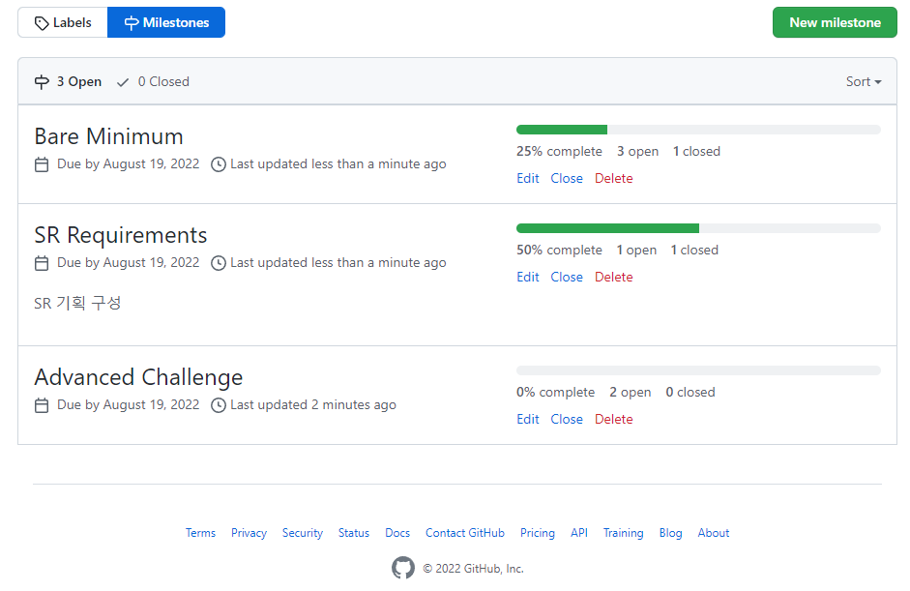Click "0% complete" text
Screen dimensions: 910x591
[555, 393]
